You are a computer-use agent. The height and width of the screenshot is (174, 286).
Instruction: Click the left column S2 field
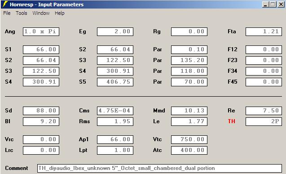click(x=41, y=60)
